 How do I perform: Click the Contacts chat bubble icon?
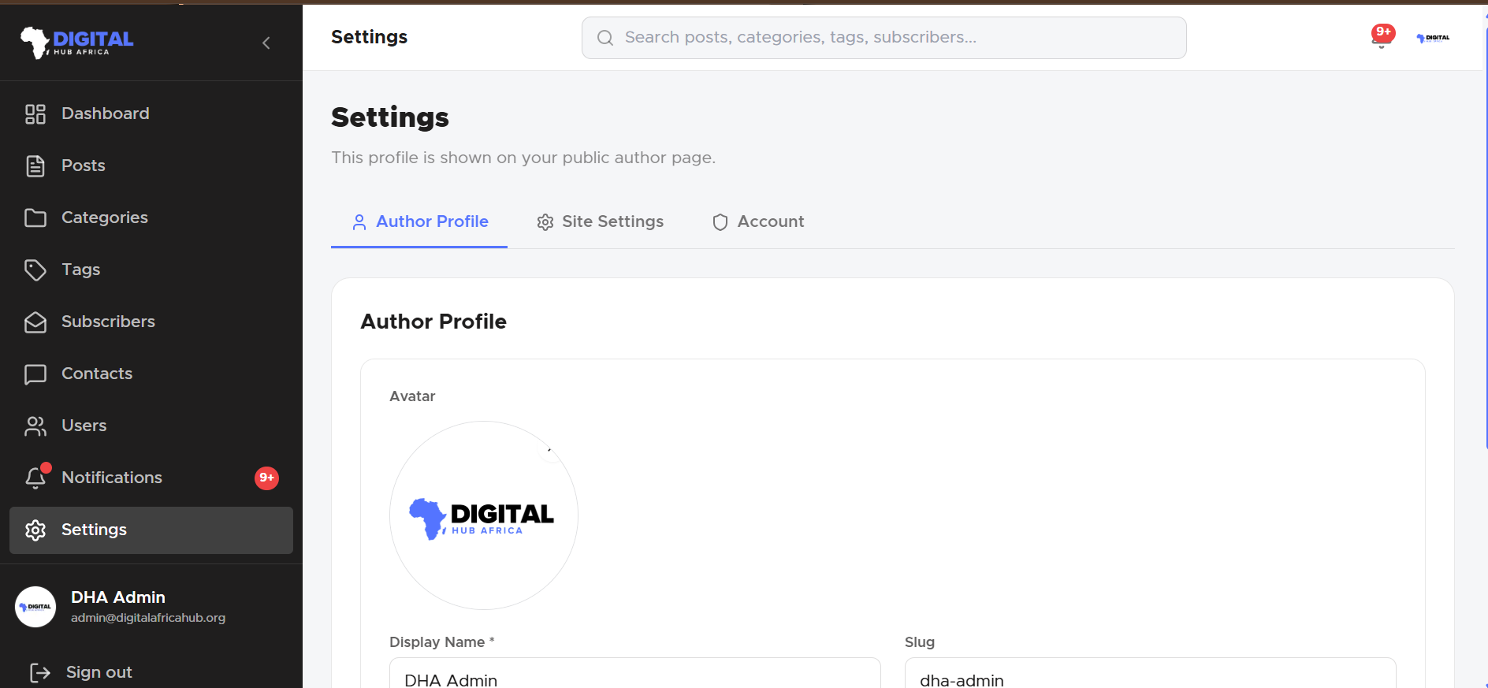pyautogui.click(x=35, y=374)
